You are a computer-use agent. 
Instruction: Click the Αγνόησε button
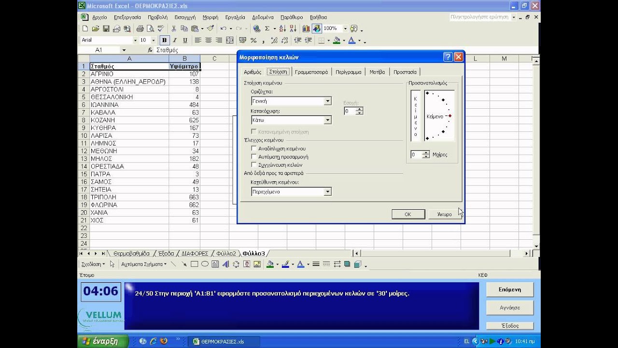coord(510,307)
